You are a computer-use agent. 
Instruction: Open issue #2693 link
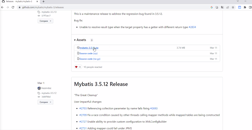pos(154,108)
